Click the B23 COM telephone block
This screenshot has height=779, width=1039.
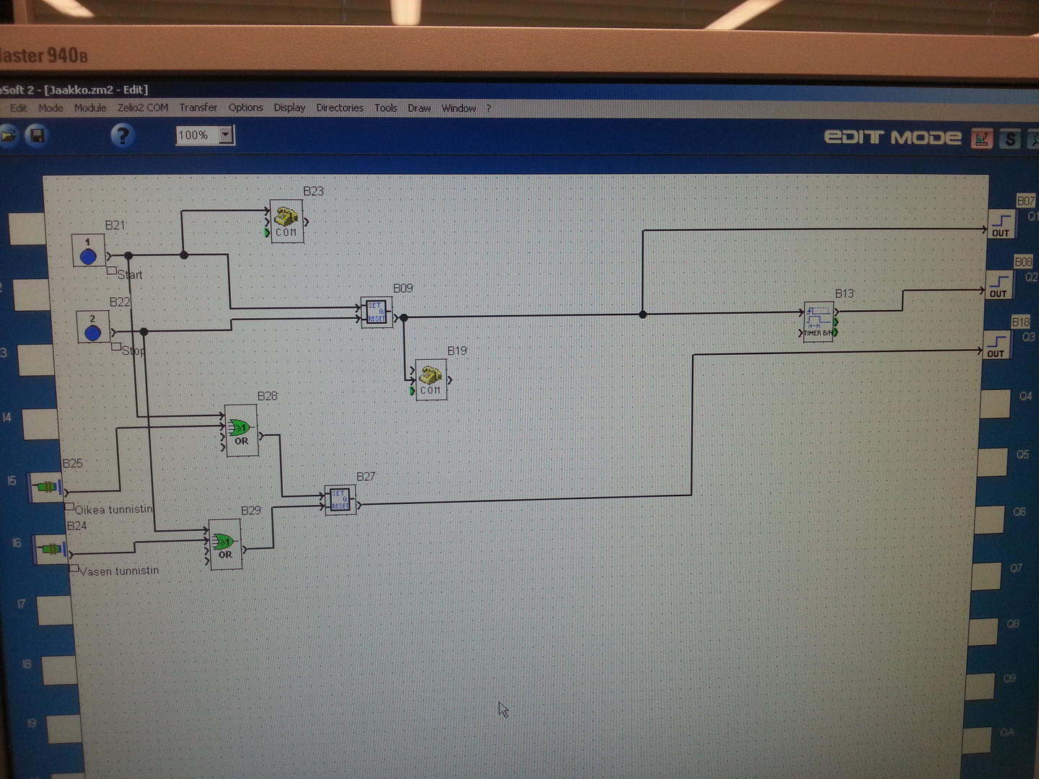pos(286,221)
